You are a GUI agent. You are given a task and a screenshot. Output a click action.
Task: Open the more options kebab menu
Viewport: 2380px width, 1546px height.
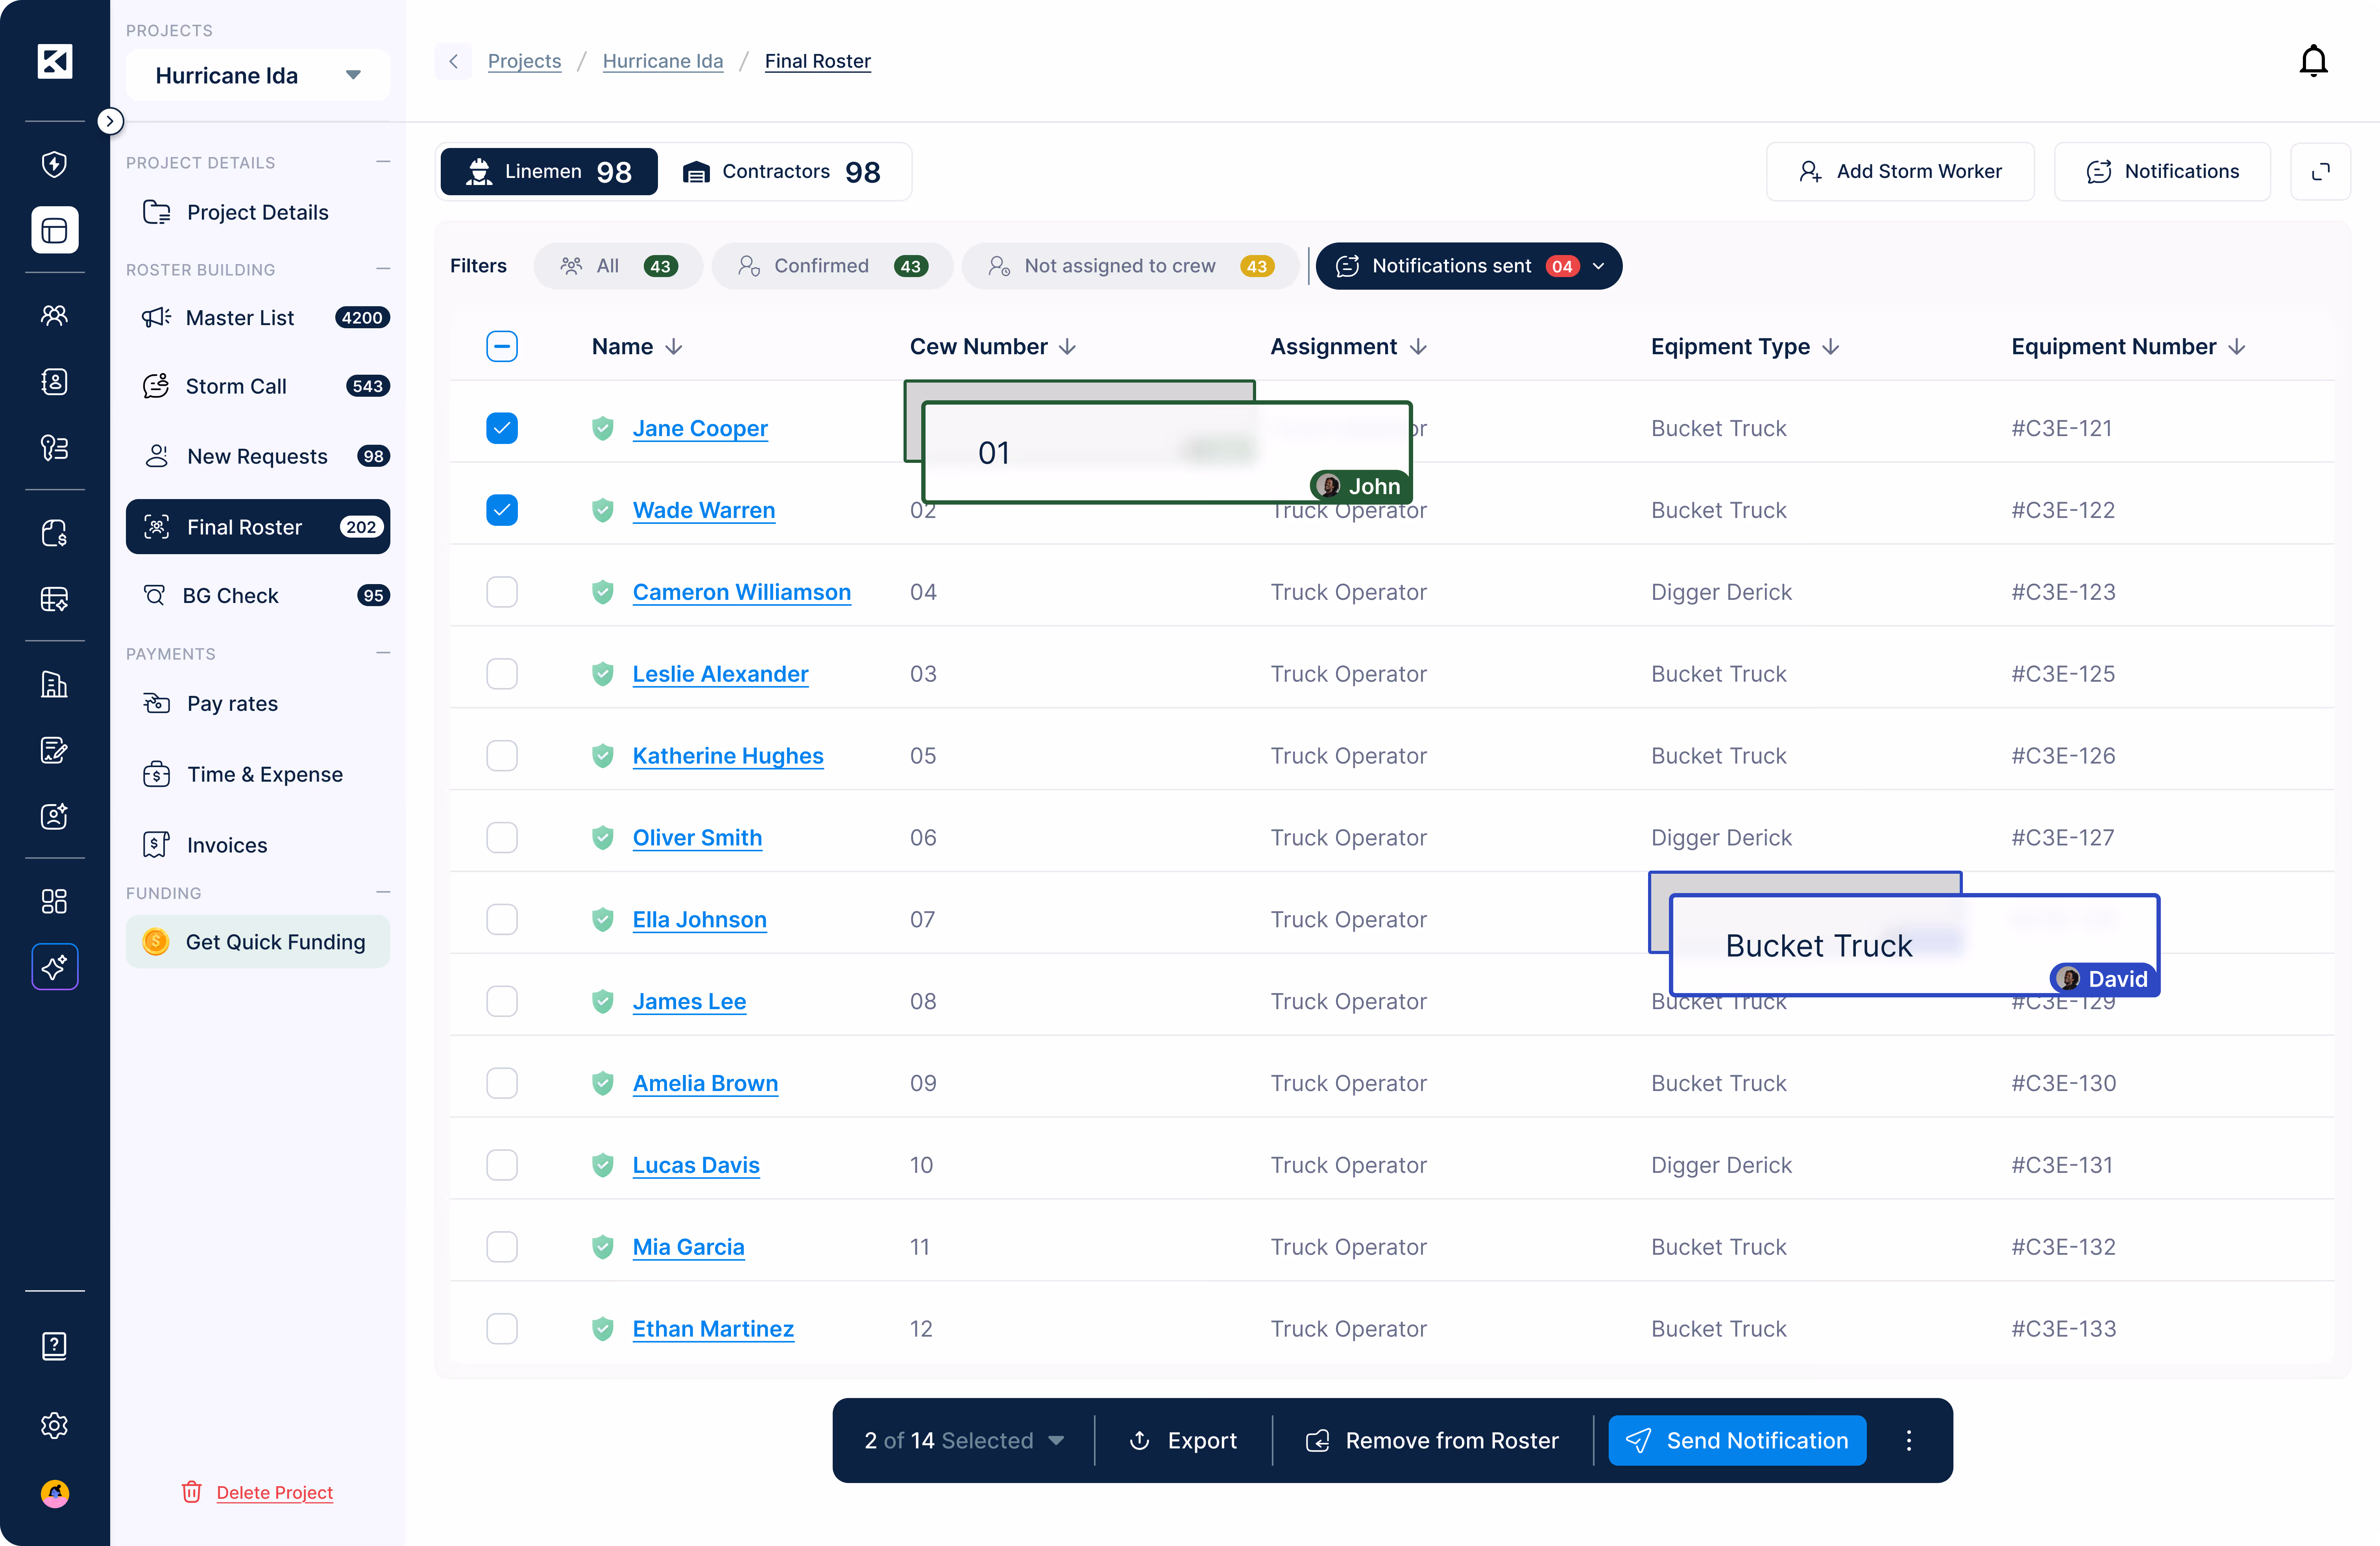pos(1908,1440)
